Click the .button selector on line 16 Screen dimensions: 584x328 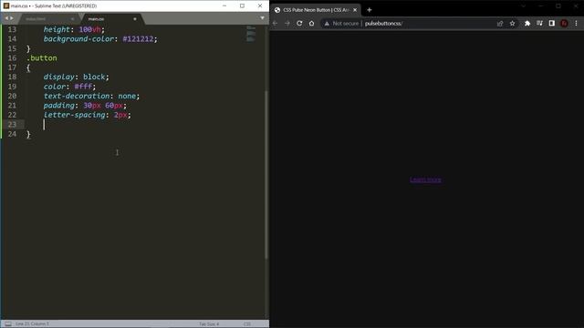pos(42,58)
